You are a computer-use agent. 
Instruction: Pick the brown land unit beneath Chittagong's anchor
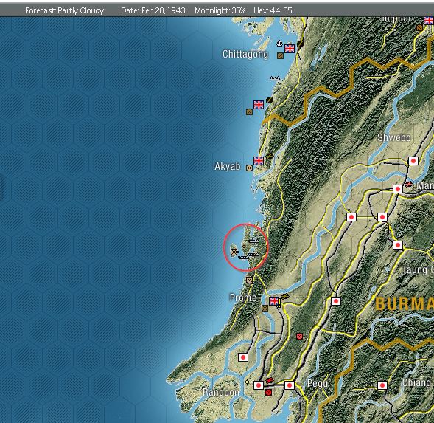[x=280, y=56]
